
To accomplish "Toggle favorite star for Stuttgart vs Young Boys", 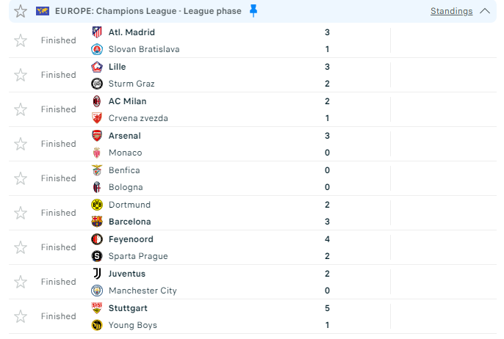I will pos(21,316).
